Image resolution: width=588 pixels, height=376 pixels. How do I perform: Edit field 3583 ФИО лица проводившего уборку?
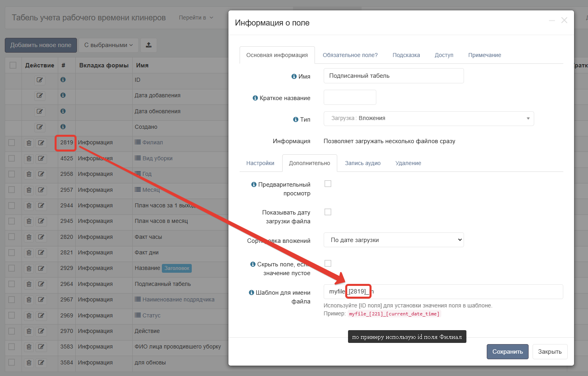(41, 347)
